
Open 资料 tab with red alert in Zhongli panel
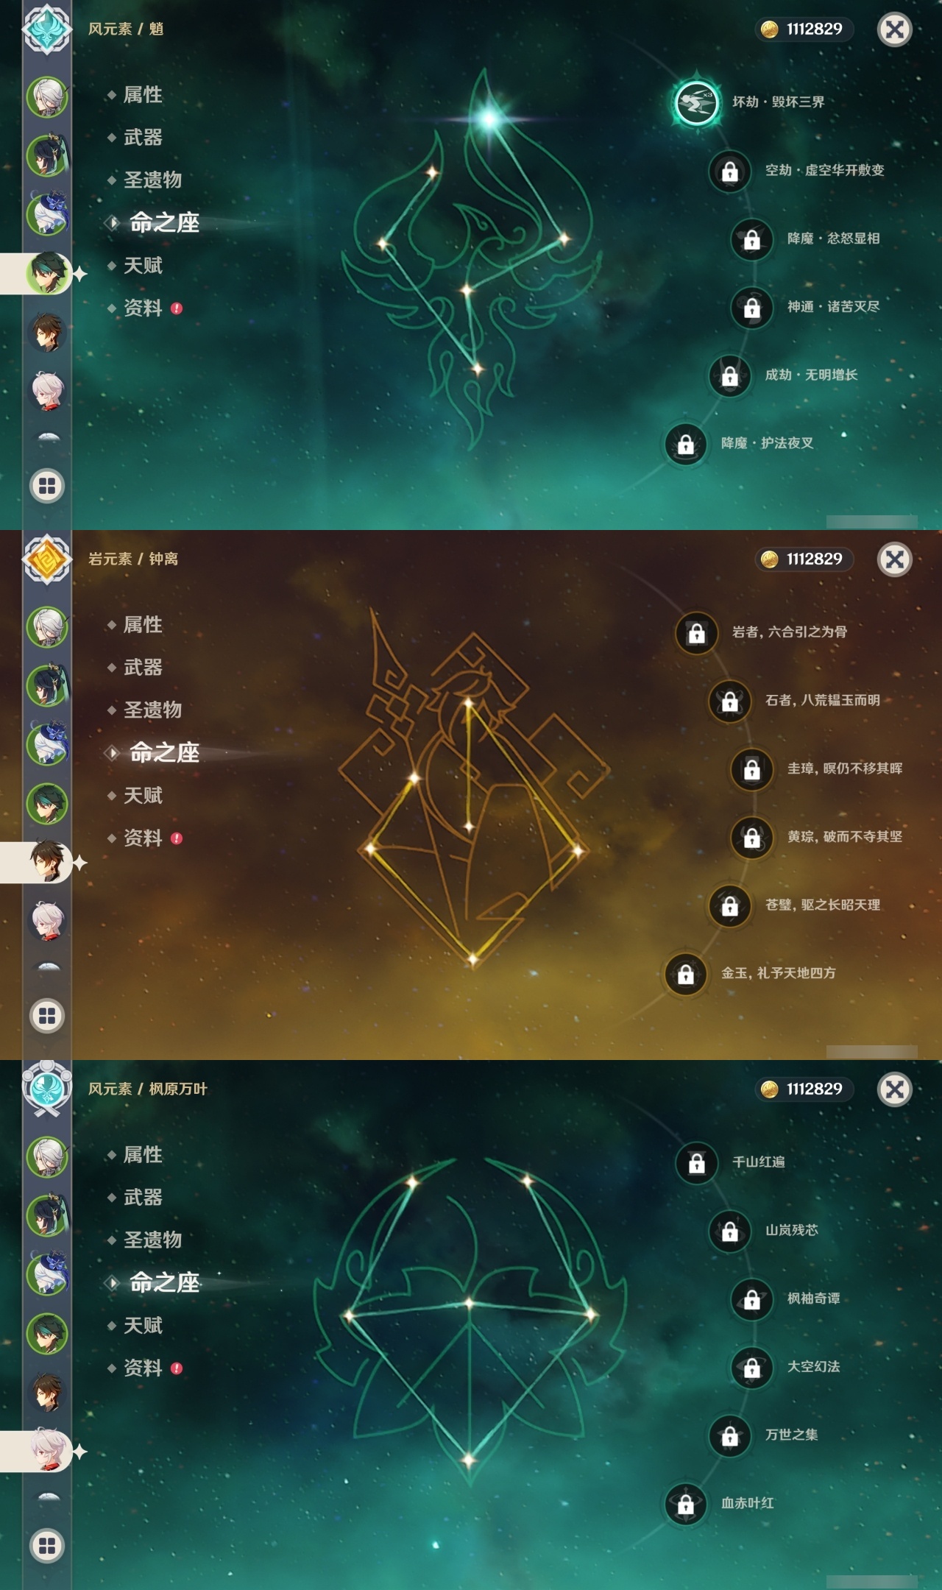click(144, 838)
